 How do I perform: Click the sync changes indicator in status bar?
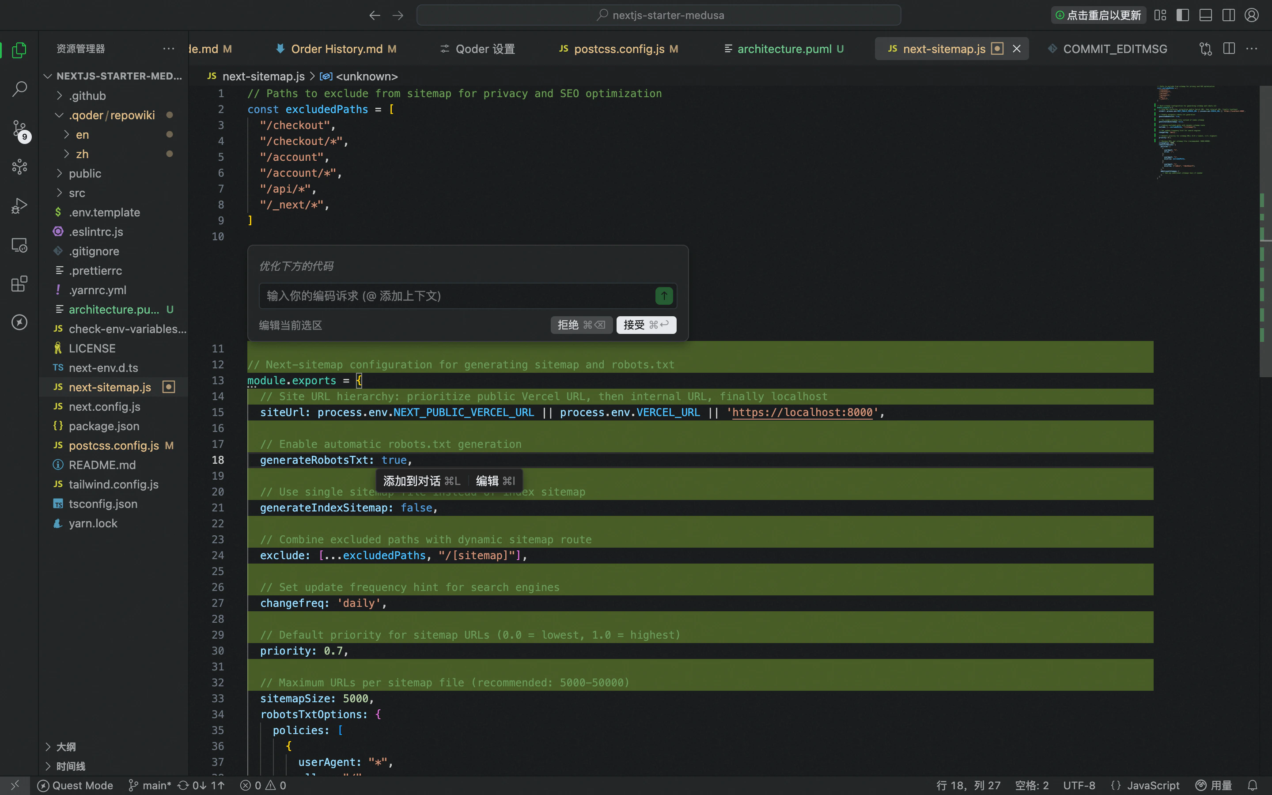[201, 786]
